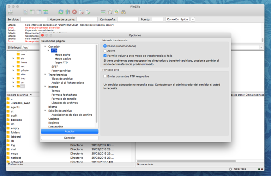Viewport: 271px width, 176px height.
Task: Click the 'home' folder icon in local tree
Action: tap(18, 62)
